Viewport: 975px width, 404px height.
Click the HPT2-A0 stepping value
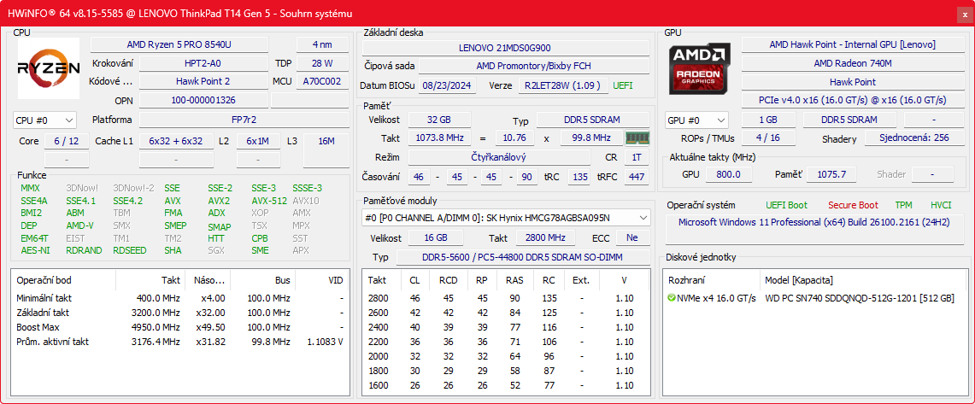pyautogui.click(x=203, y=63)
